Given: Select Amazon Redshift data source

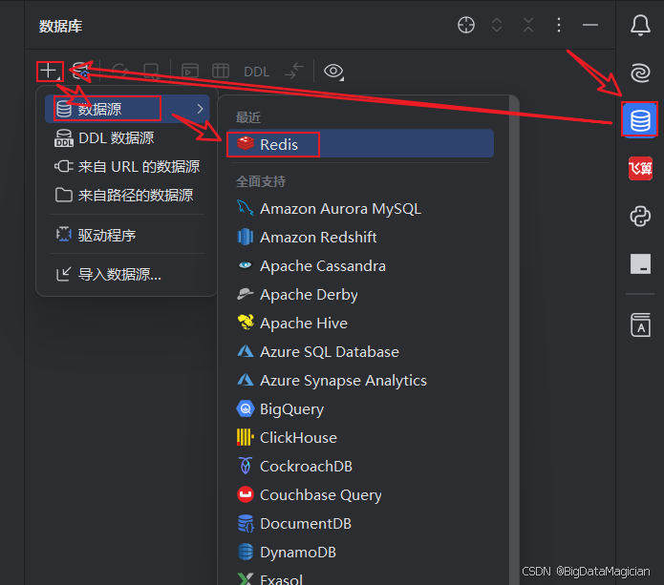Looking at the screenshot, I should tap(360, 238).
